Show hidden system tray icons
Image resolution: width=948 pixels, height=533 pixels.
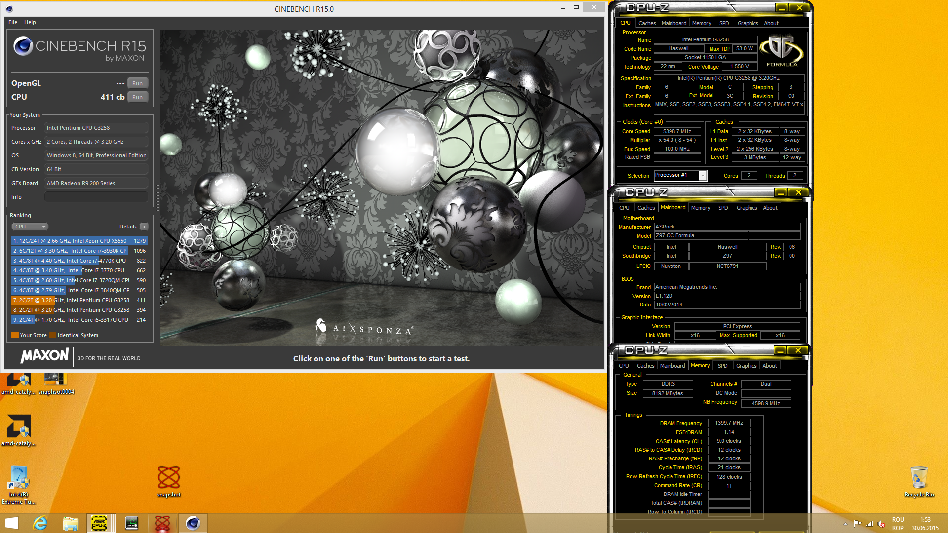point(845,524)
